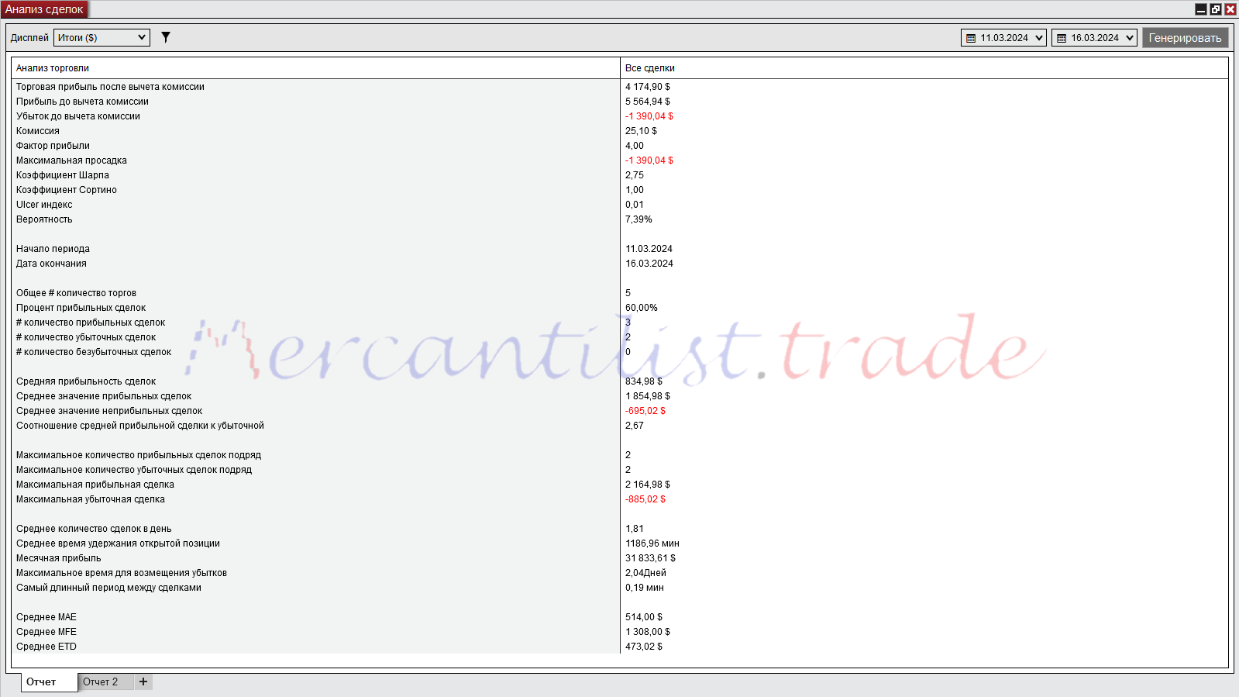
Task: Add a new report tab with plus
Action: click(143, 681)
